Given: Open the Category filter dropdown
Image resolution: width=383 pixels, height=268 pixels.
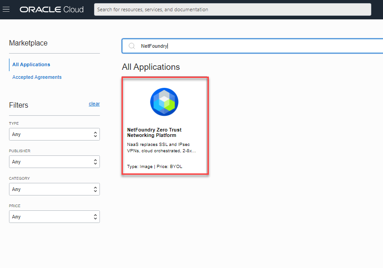Looking at the screenshot, I should (54, 189).
